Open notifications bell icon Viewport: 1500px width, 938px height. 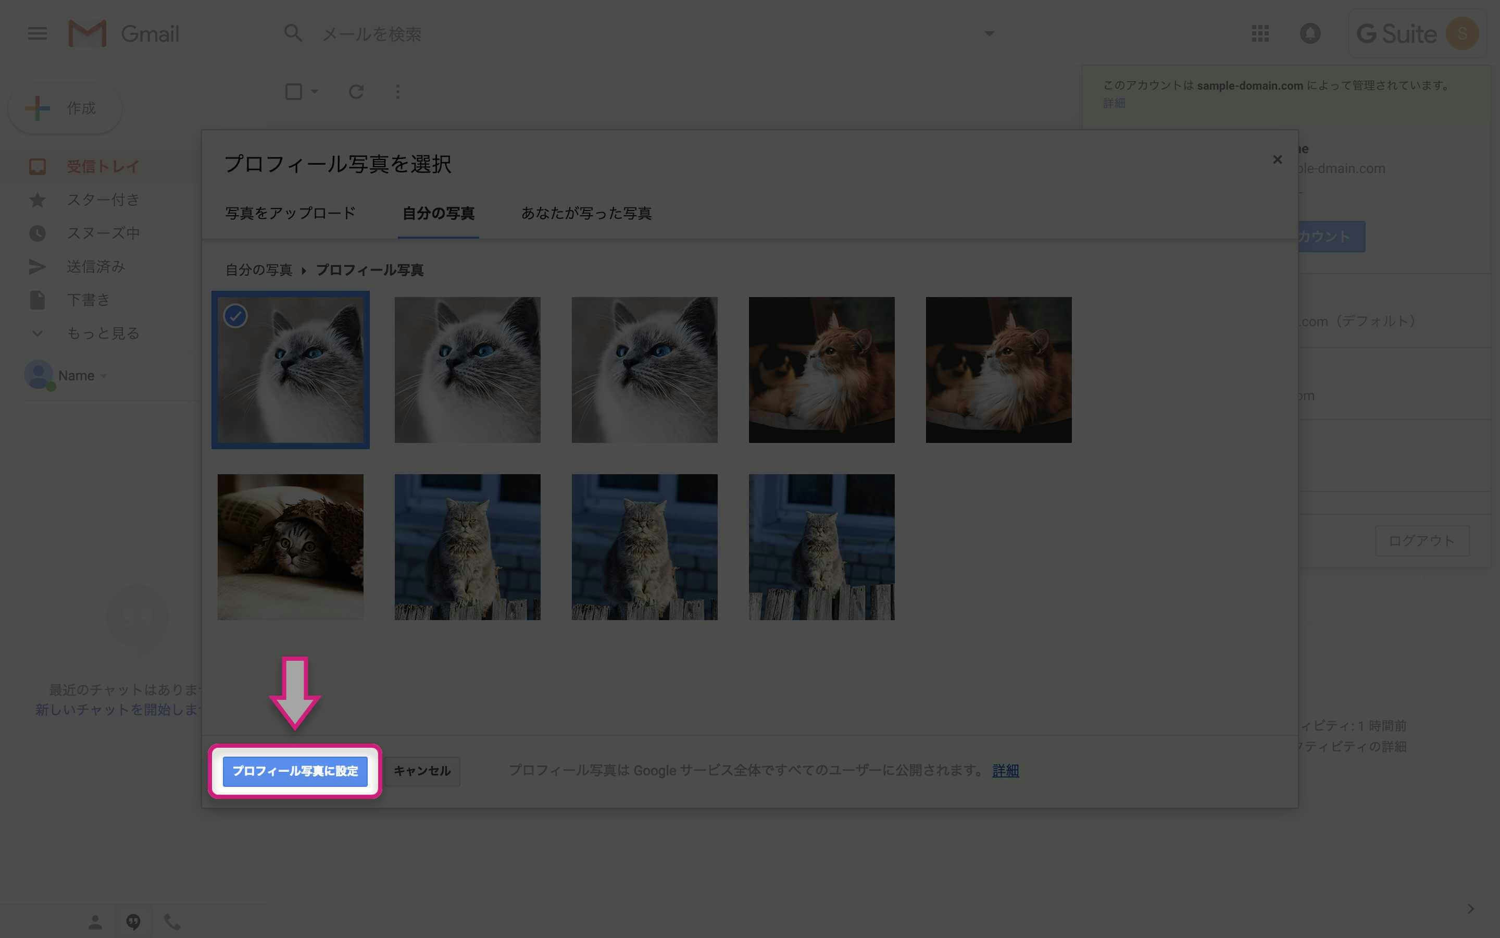(x=1310, y=33)
